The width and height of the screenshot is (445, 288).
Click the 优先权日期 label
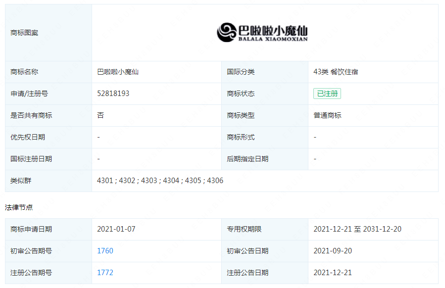tap(28, 138)
